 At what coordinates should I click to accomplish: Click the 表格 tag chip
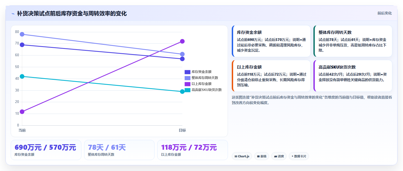tap(262, 156)
